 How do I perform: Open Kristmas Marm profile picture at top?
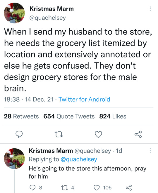coord(14,13)
